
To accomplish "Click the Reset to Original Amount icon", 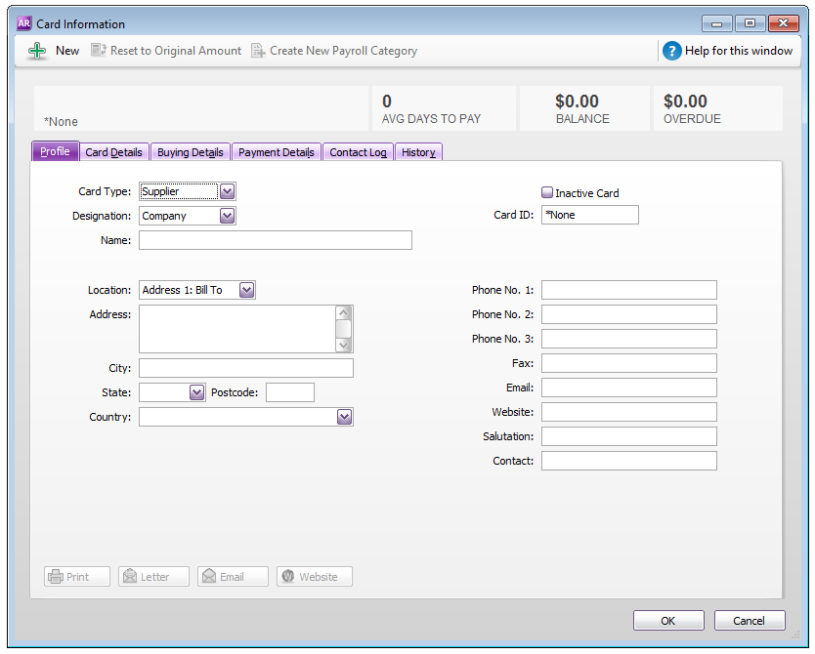I will pos(99,51).
